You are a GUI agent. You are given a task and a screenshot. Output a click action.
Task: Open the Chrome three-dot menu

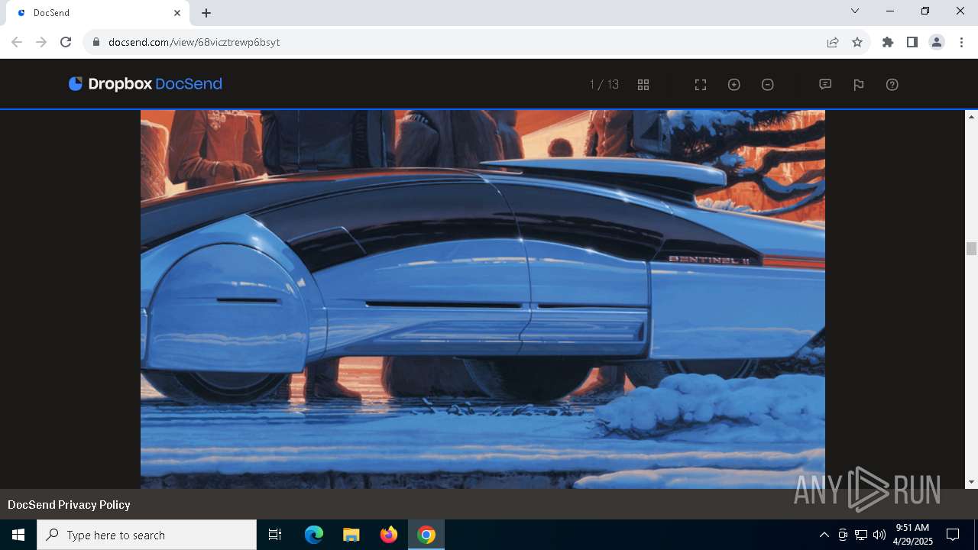click(961, 42)
